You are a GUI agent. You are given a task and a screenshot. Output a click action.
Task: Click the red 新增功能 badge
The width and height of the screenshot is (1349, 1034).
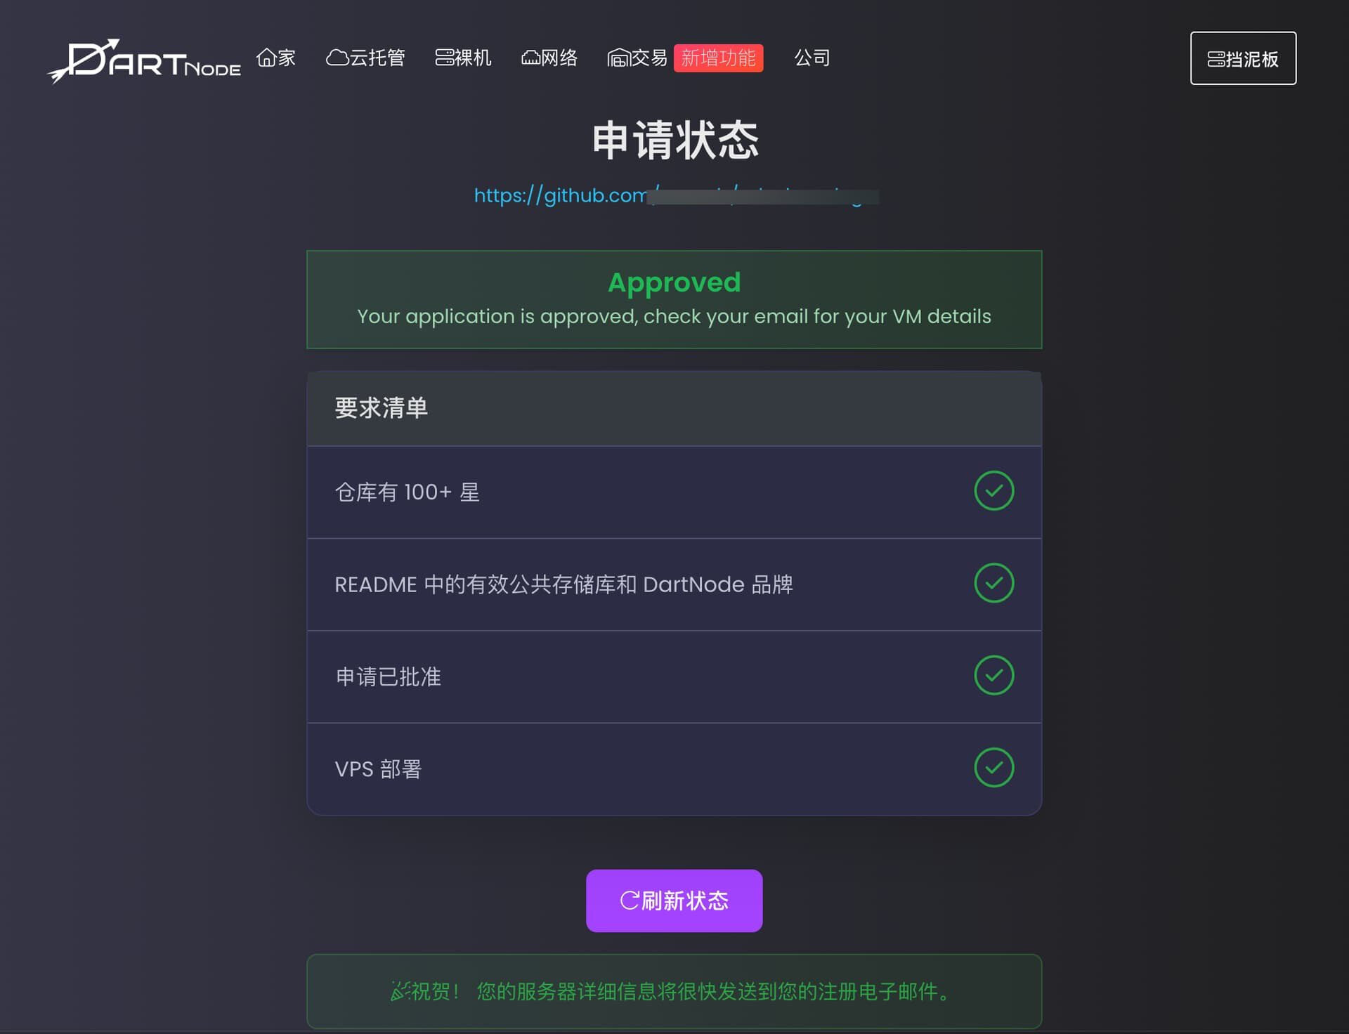click(x=718, y=58)
